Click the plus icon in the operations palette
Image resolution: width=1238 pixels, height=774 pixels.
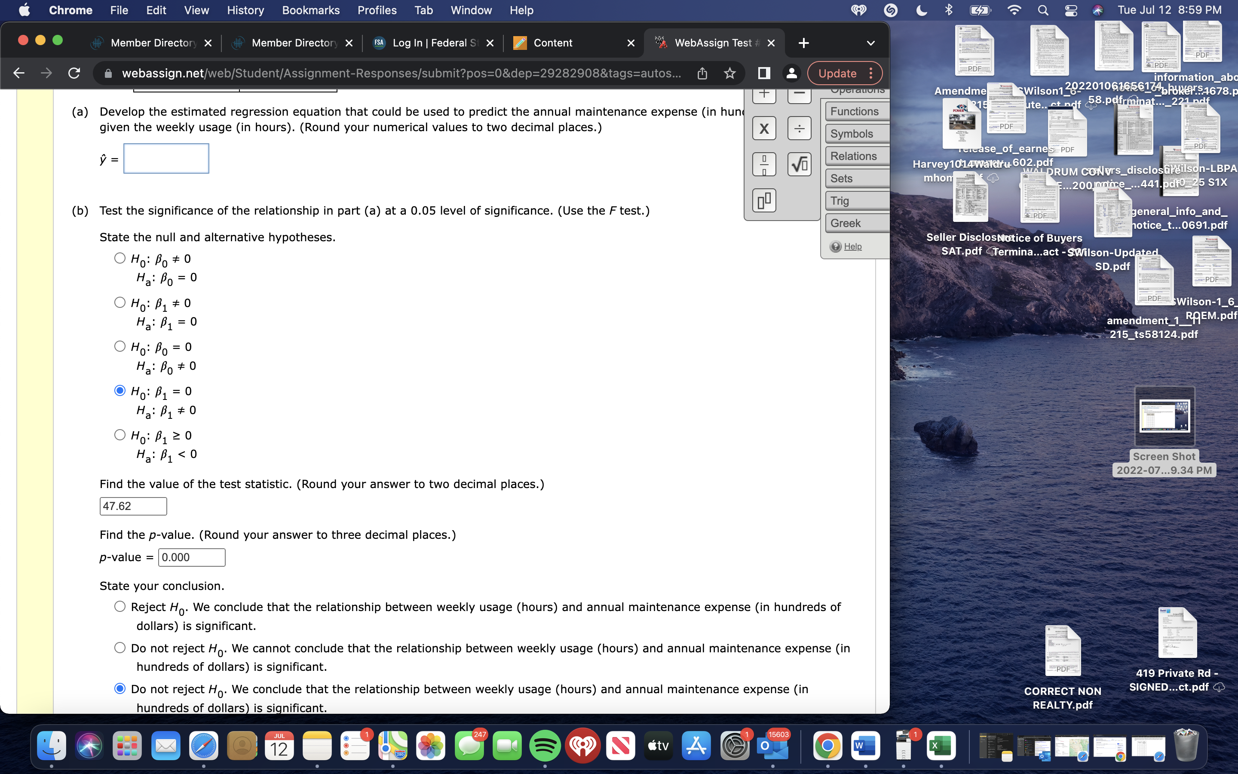click(x=764, y=93)
